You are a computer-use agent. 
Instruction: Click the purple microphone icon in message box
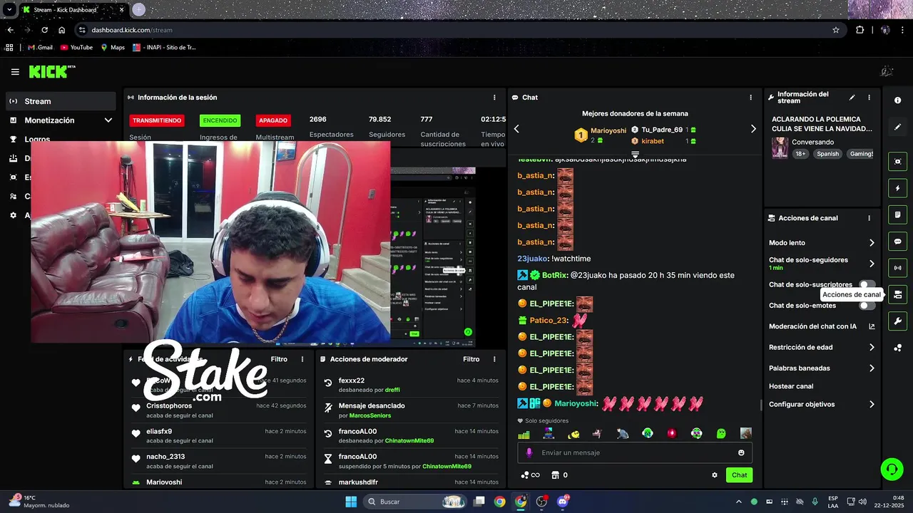529,452
